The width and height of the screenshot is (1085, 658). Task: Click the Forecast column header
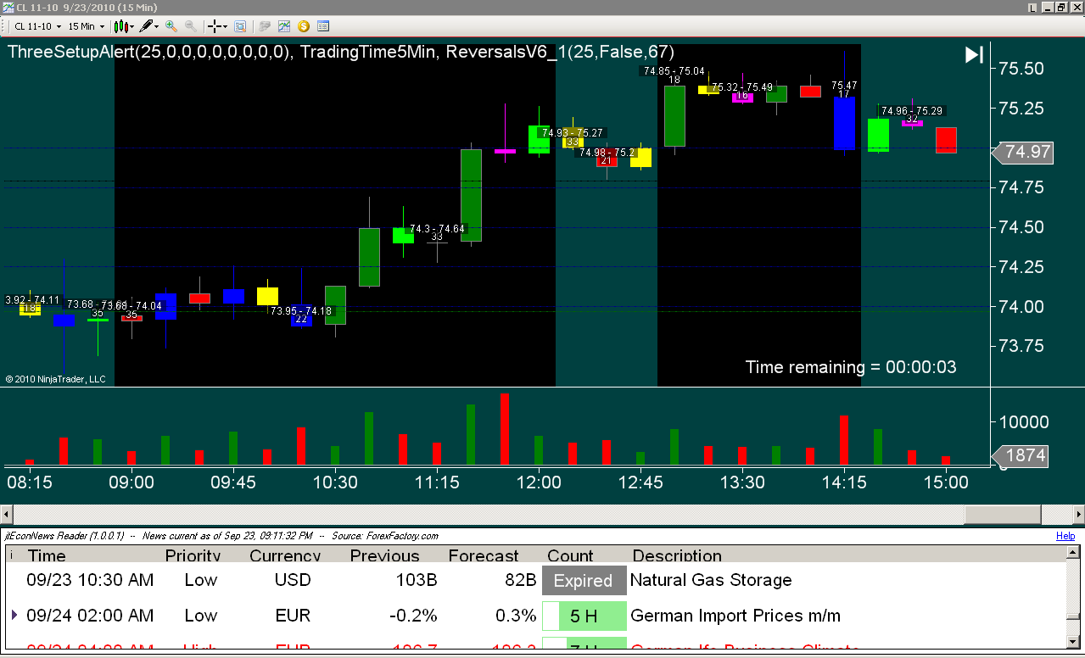(484, 556)
